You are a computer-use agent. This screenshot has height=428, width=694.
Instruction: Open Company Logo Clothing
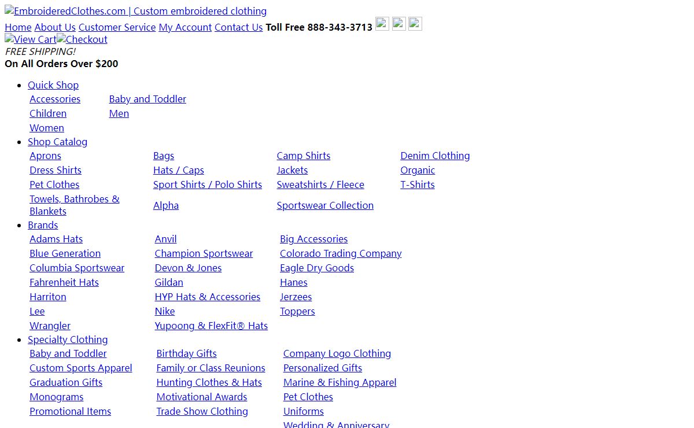337,353
